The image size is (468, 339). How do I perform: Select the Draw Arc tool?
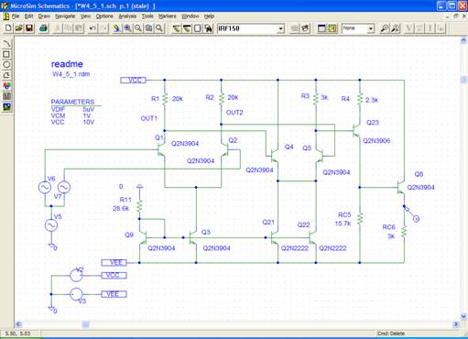click(6, 44)
